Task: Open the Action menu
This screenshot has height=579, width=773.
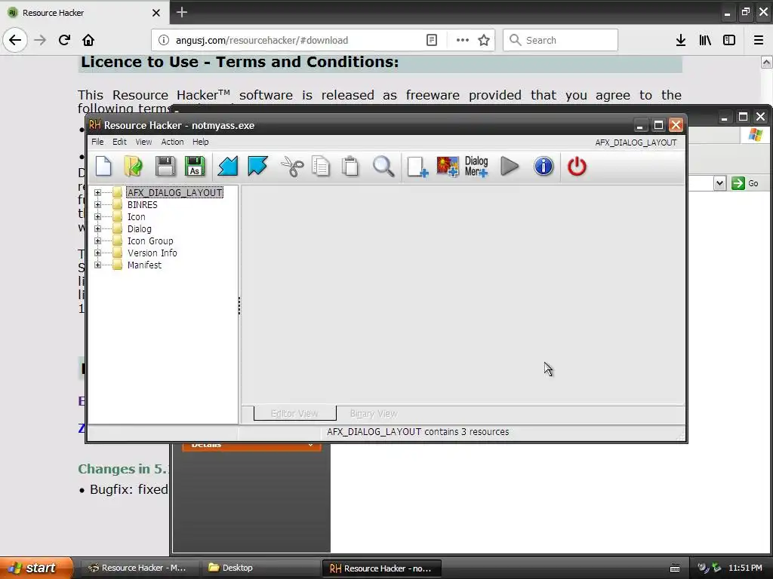Action: (x=172, y=142)
